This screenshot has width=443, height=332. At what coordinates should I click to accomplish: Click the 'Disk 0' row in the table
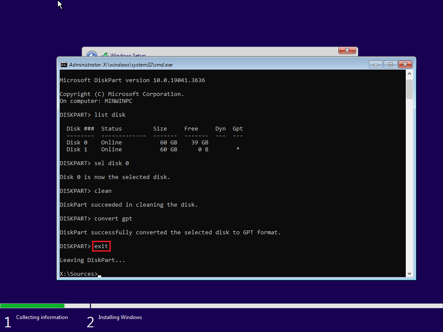pos(137,143)
